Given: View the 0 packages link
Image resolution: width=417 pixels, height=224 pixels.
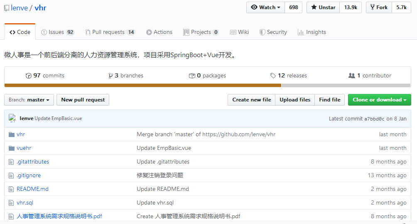Looking at the screenshot, I should click(x=207, y=75).
